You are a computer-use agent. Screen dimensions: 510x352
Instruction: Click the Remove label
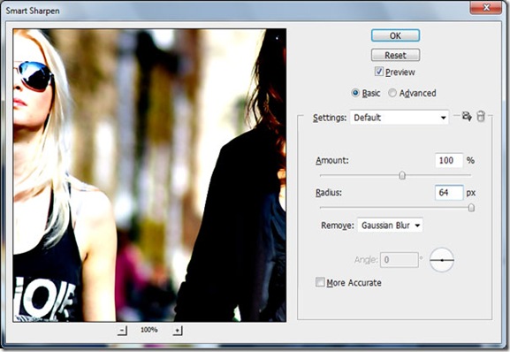[338, 226]
